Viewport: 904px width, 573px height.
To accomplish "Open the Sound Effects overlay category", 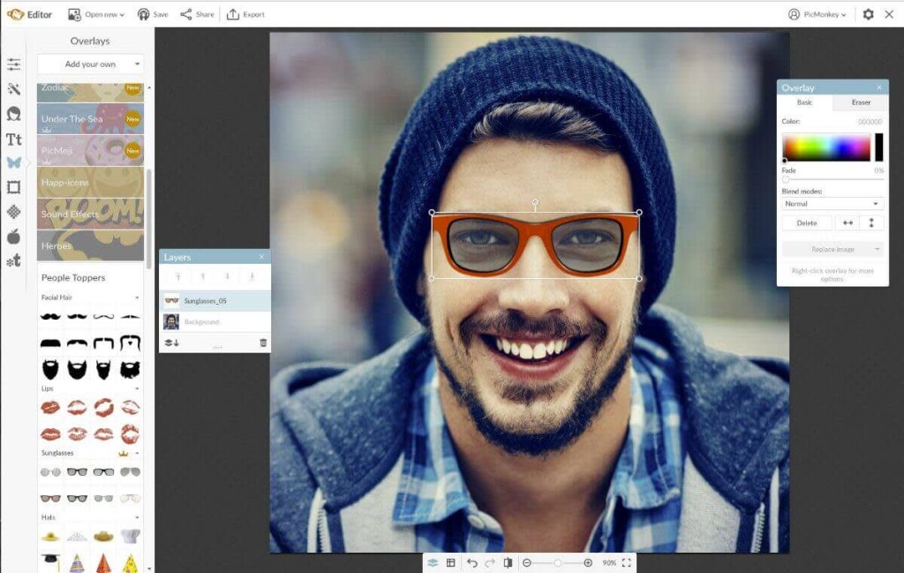I will pyautogui.click(x=89, y=215).
